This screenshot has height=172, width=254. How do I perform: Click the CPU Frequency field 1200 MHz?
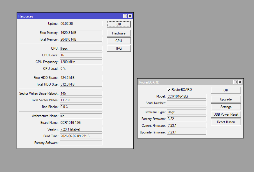point(81,62)
